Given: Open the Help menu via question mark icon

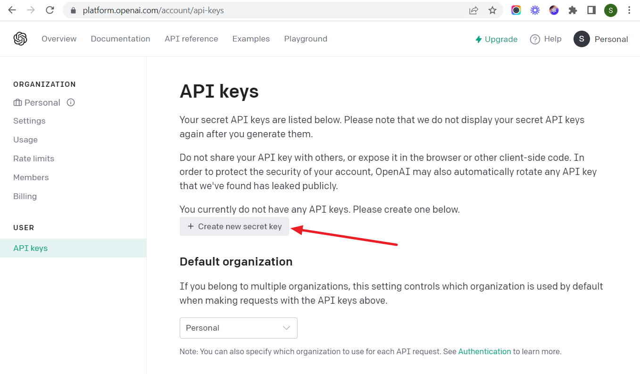Looking at the screenshot, I should [x=535, y=39].
